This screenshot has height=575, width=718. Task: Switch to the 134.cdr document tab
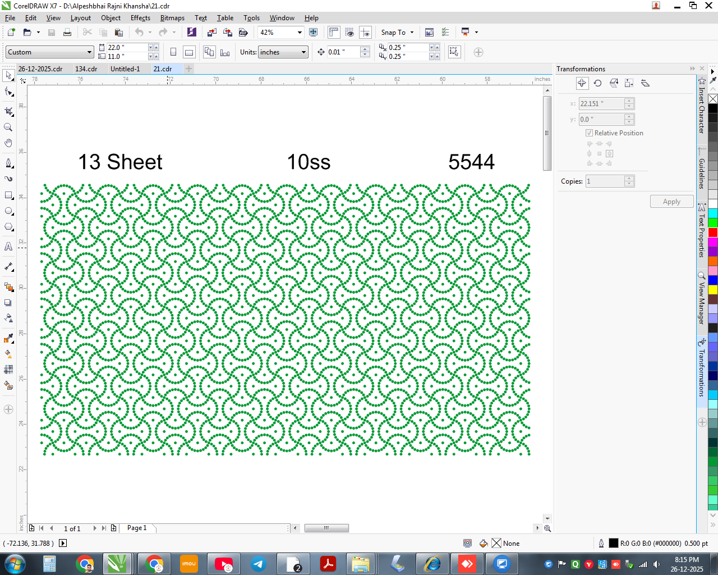[x=86, y=69]
